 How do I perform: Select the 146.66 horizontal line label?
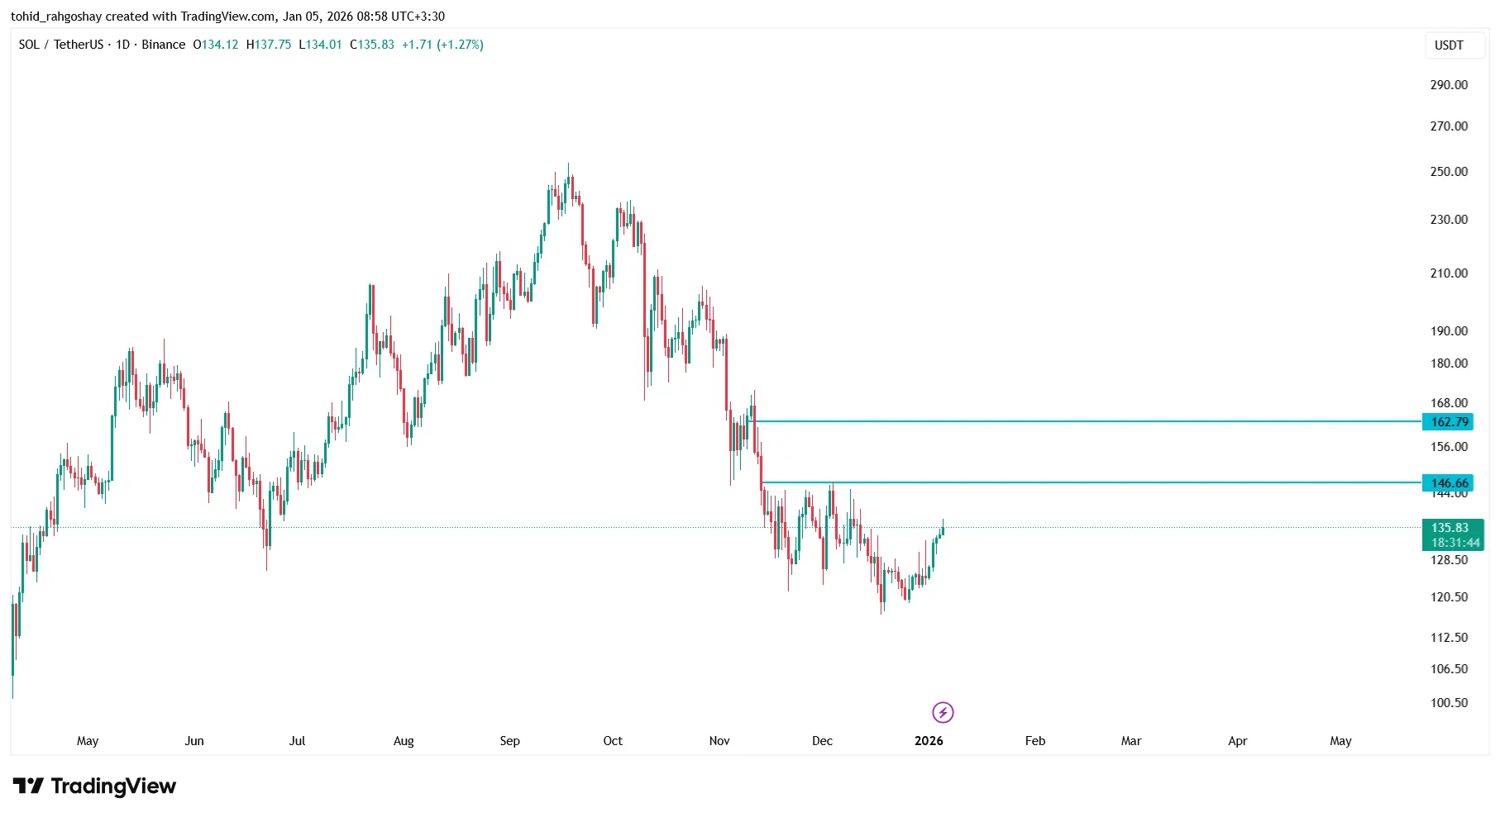tap(1450, 483)
